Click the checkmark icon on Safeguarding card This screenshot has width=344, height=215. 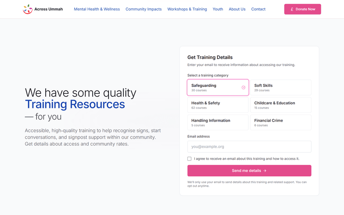coord(243,88)
